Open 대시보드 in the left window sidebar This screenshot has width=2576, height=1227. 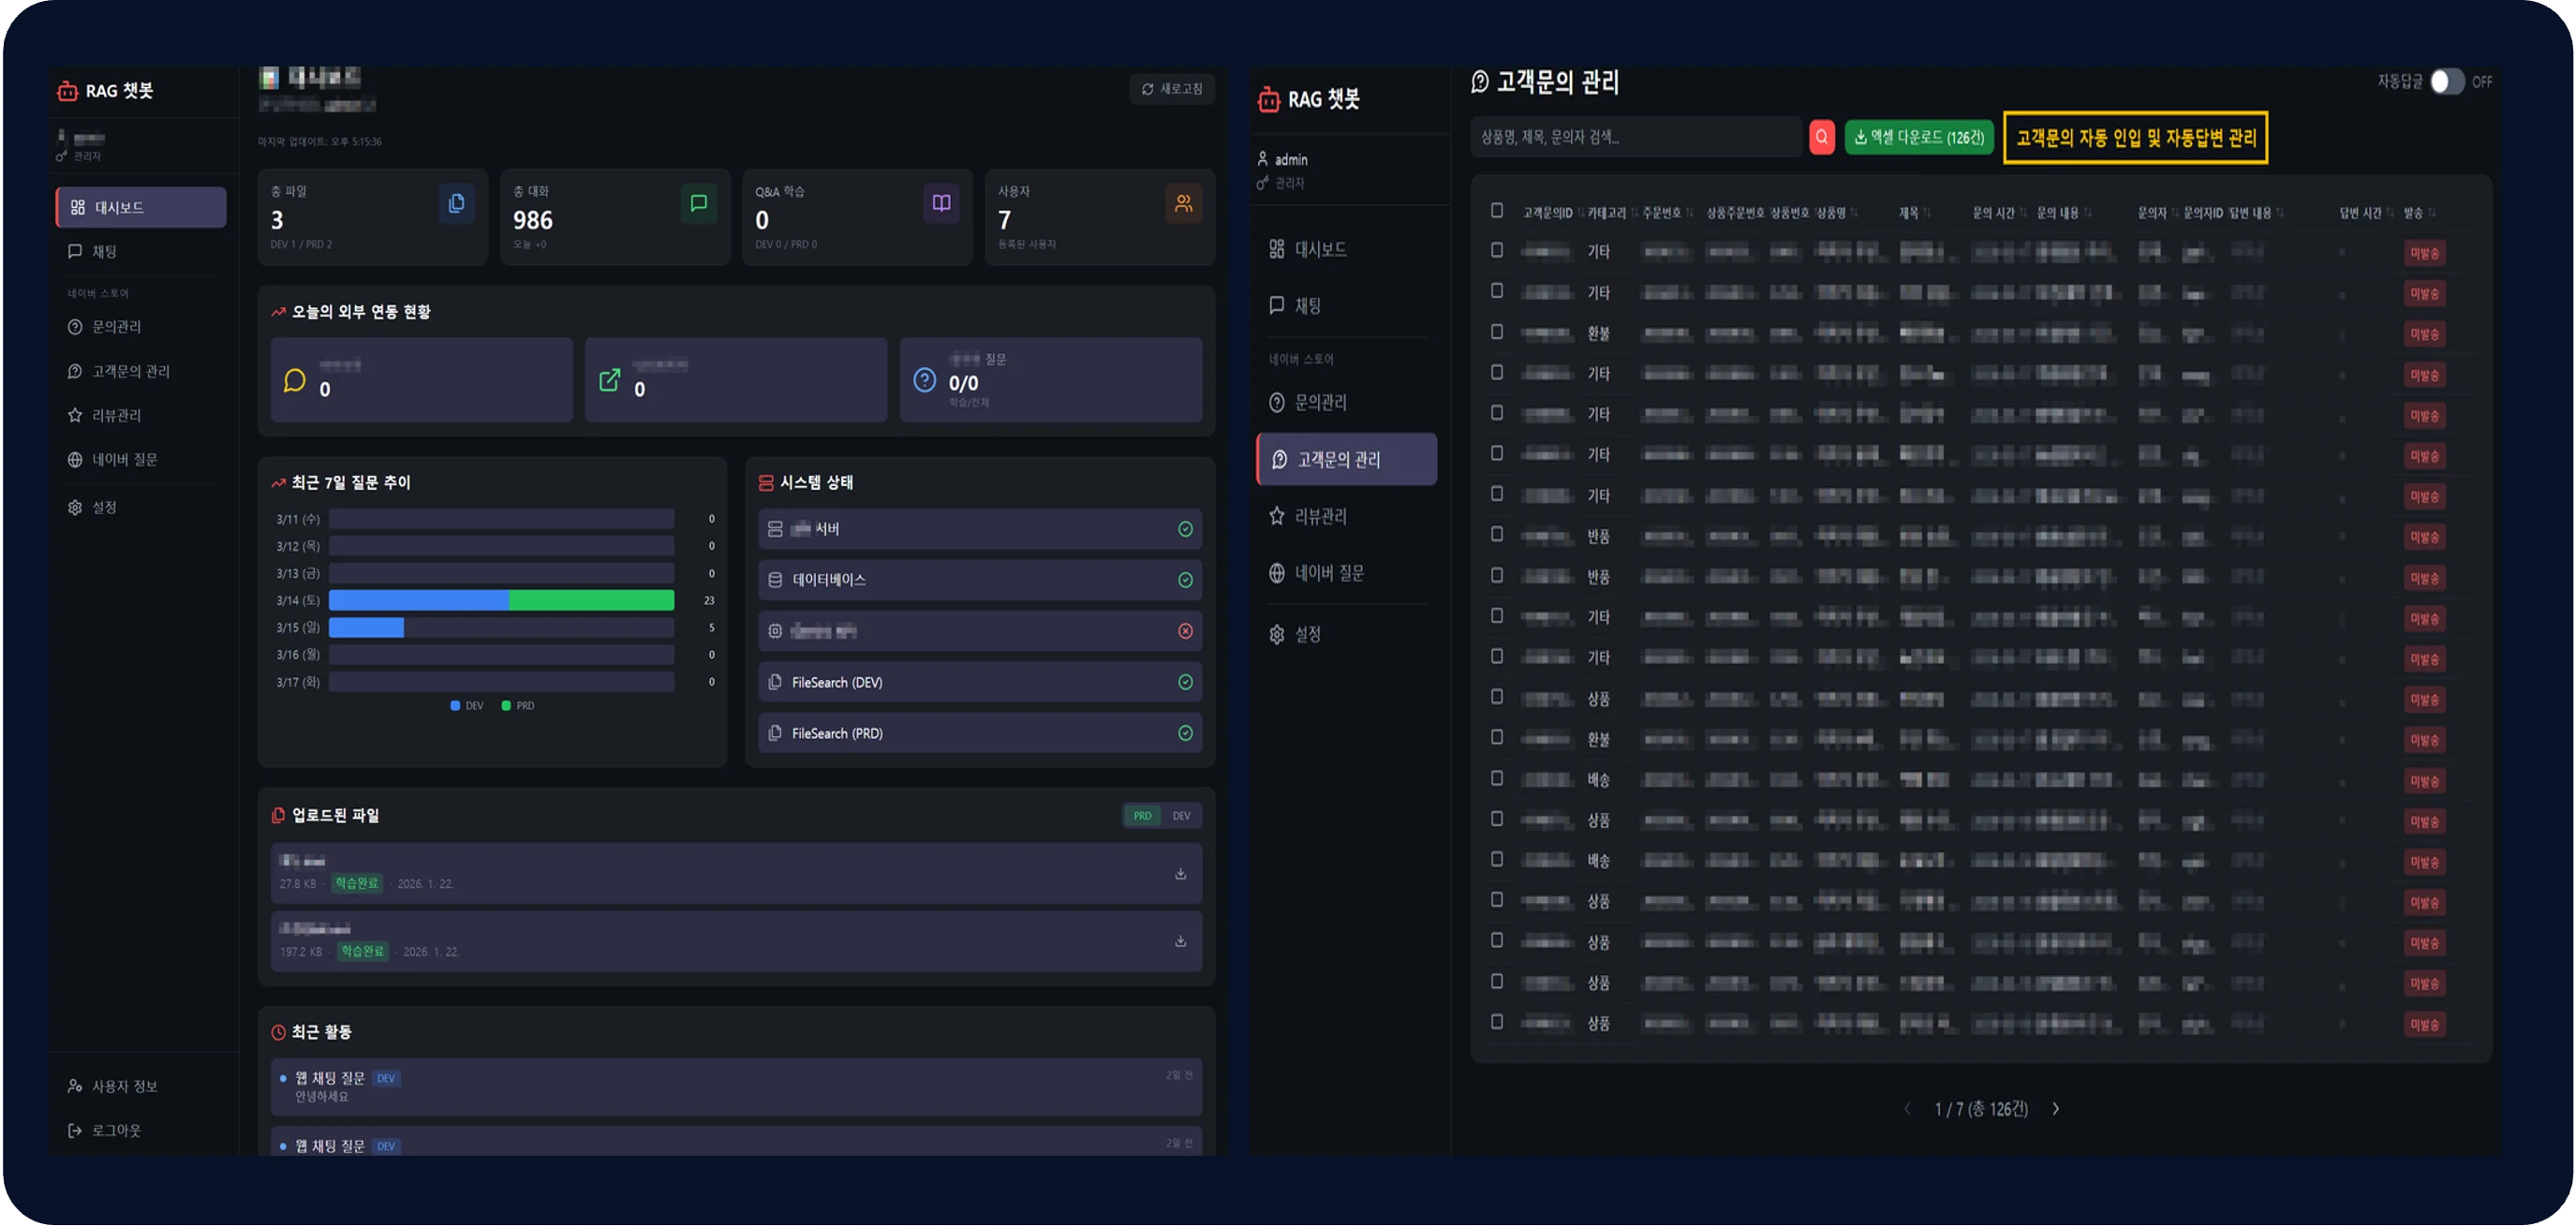coord(141,208)
